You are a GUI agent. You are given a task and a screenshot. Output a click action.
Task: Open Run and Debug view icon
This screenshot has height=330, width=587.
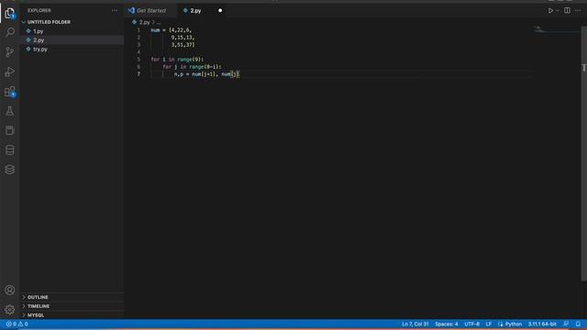(x=10, y=71)
